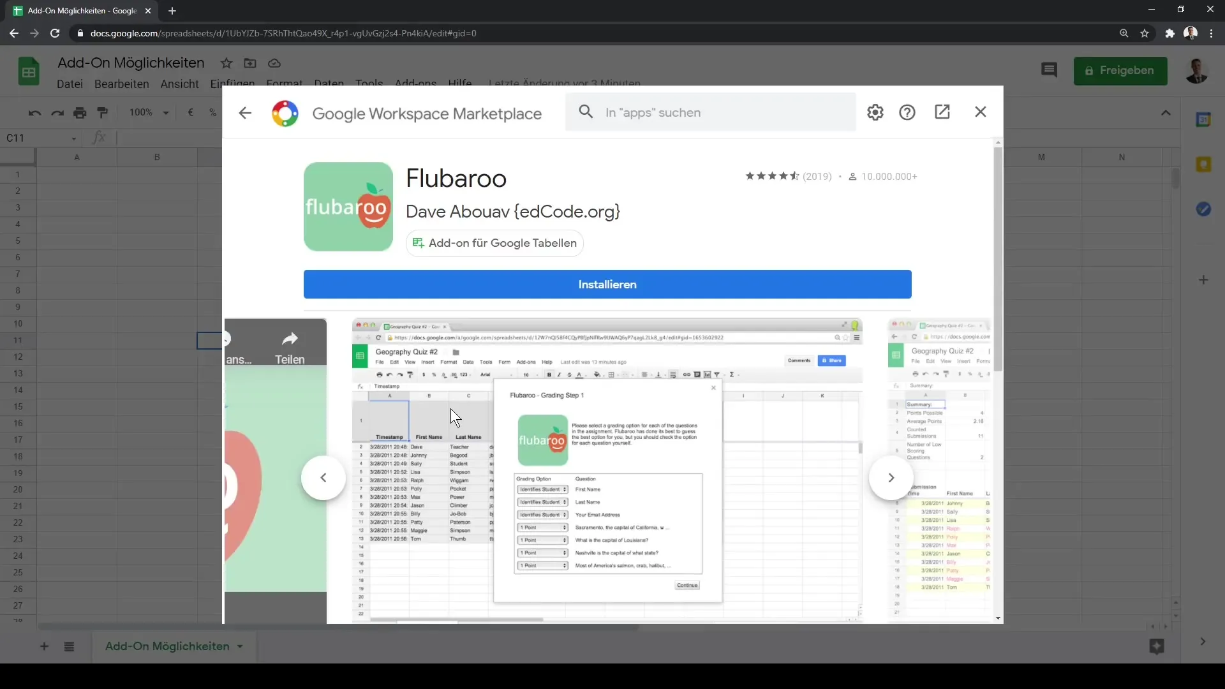Click the search icon in Marketplace
Viewport: 1225px width, 689px height.
click(x=586, y=112)
